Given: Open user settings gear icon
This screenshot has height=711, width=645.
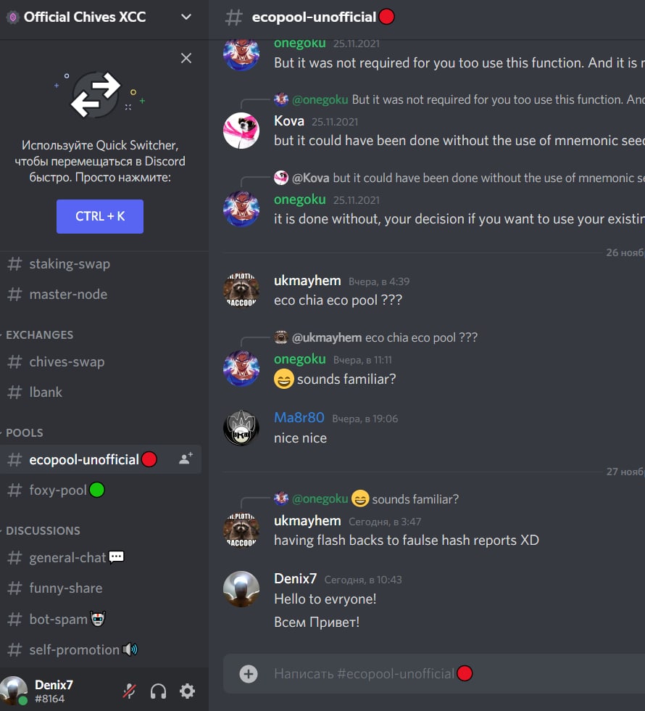Looking at the screenshot, I should (187, 691).
